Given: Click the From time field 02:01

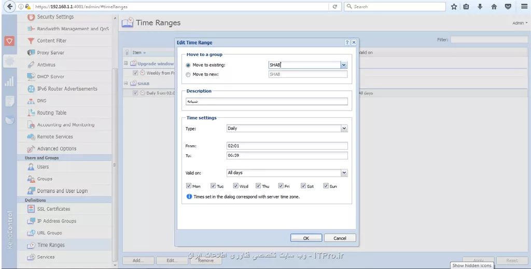Looking at the screenshot, I should pos(287,146).
